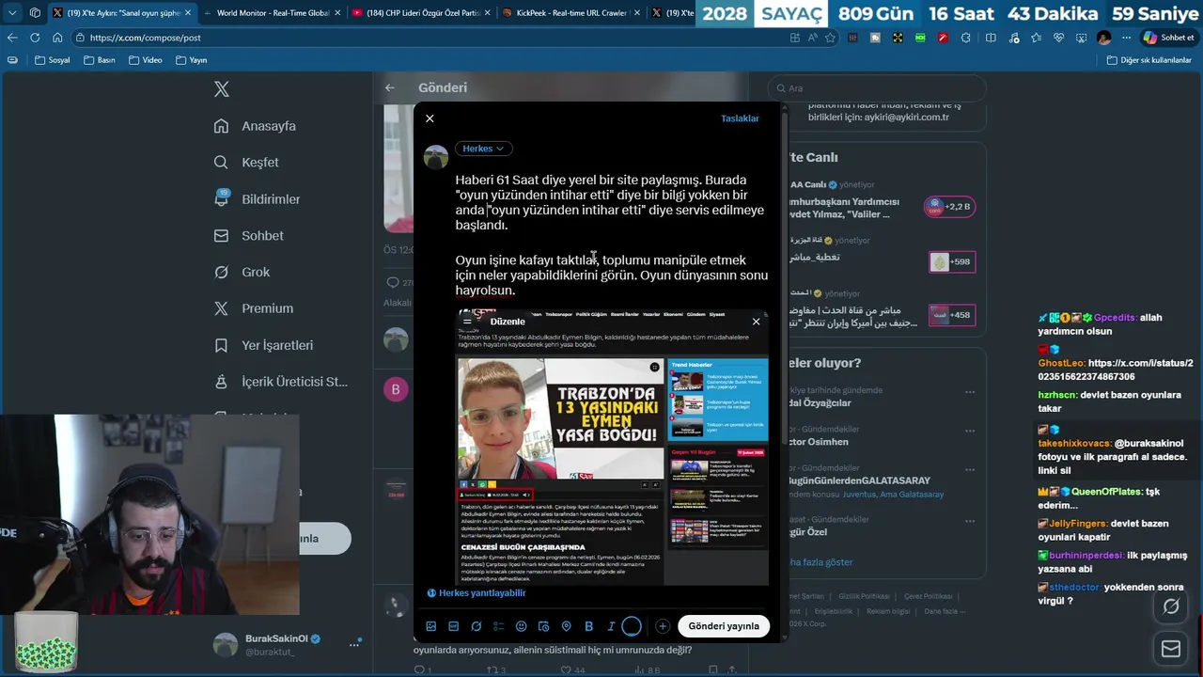Click Düzenle on the attached image
Image resolution: width=1203 pixels, height=677 pixels.
508,322
